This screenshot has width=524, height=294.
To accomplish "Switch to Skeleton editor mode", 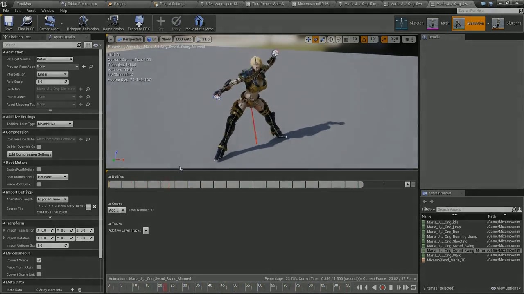I will tap(410, 23).
